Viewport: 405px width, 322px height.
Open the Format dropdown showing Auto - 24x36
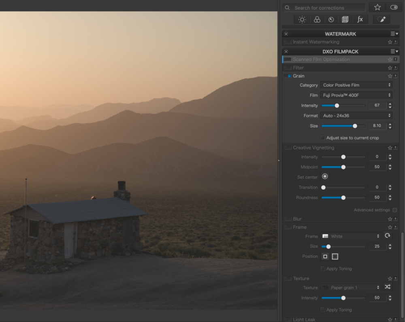click(356, 116)
